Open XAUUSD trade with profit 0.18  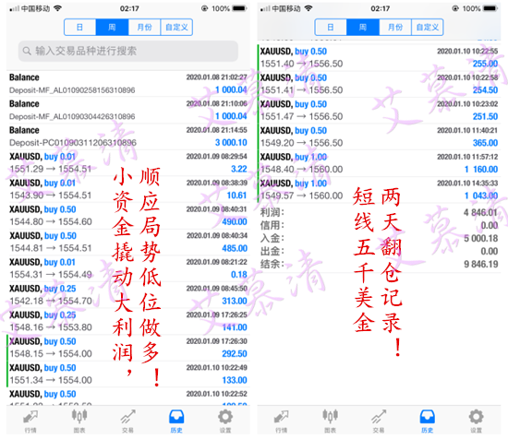pos(128,268)
